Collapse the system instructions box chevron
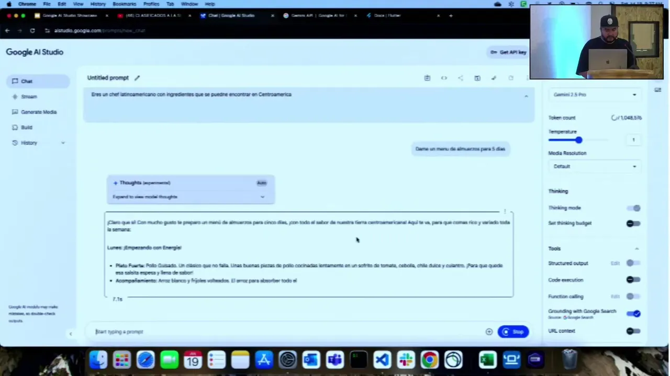The width and height of the screenshot is (670, 376). [526, 96]
